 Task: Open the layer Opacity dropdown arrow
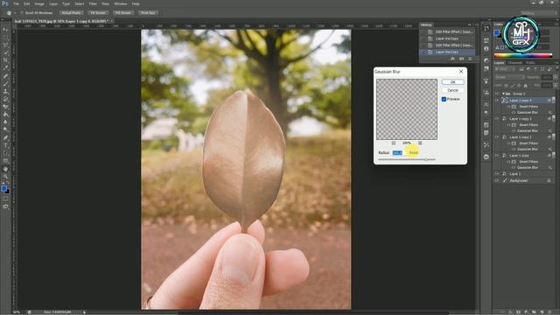[x=556, y=77]
